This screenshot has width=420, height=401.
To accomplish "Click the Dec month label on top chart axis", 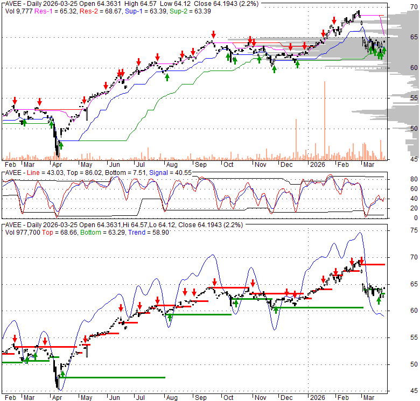I will click(x=286, y=164).
